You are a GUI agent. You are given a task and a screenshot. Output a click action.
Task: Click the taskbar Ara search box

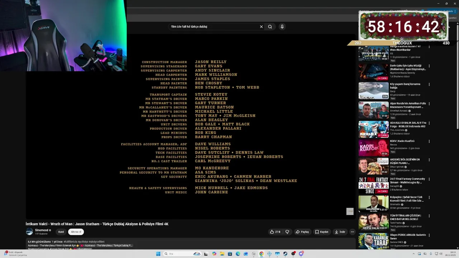182,254
